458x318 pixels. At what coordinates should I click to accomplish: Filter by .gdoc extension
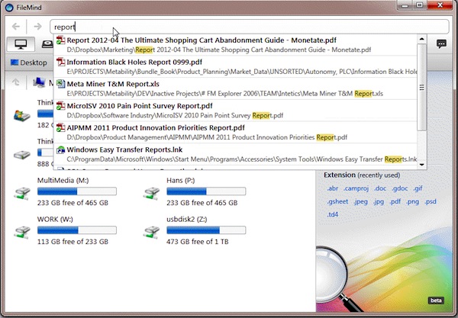[399, 188]
